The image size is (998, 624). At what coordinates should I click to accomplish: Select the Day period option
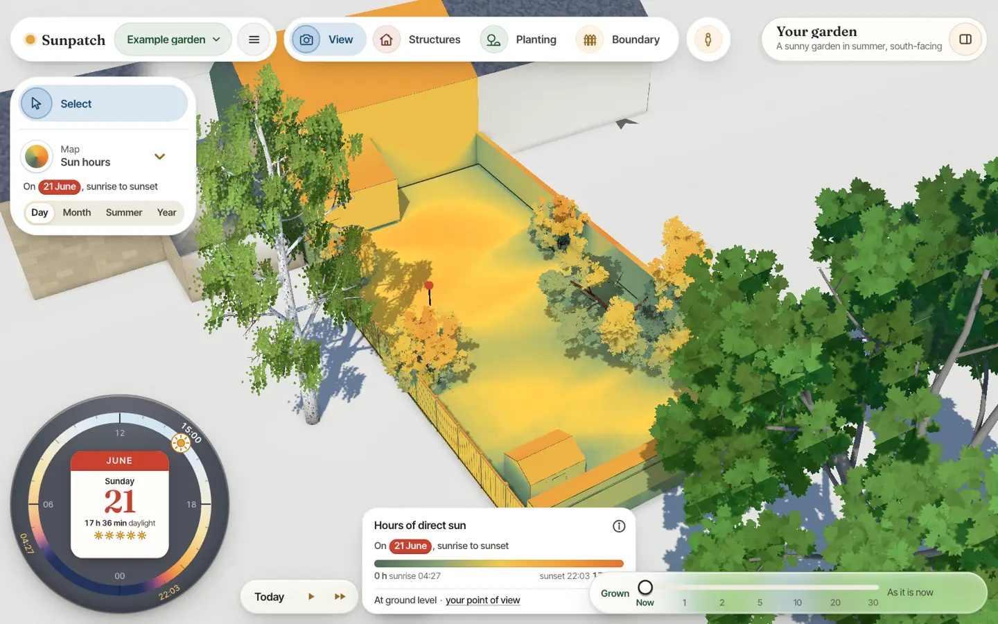pos(40,213)
